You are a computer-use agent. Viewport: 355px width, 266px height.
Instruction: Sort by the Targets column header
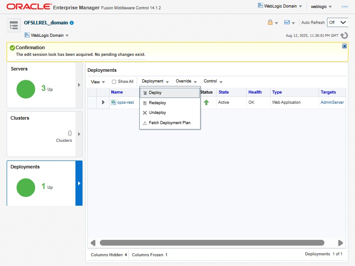pos(328,92)
